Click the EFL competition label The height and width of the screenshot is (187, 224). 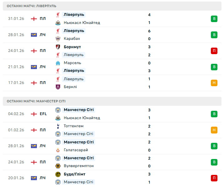point(43,114)
